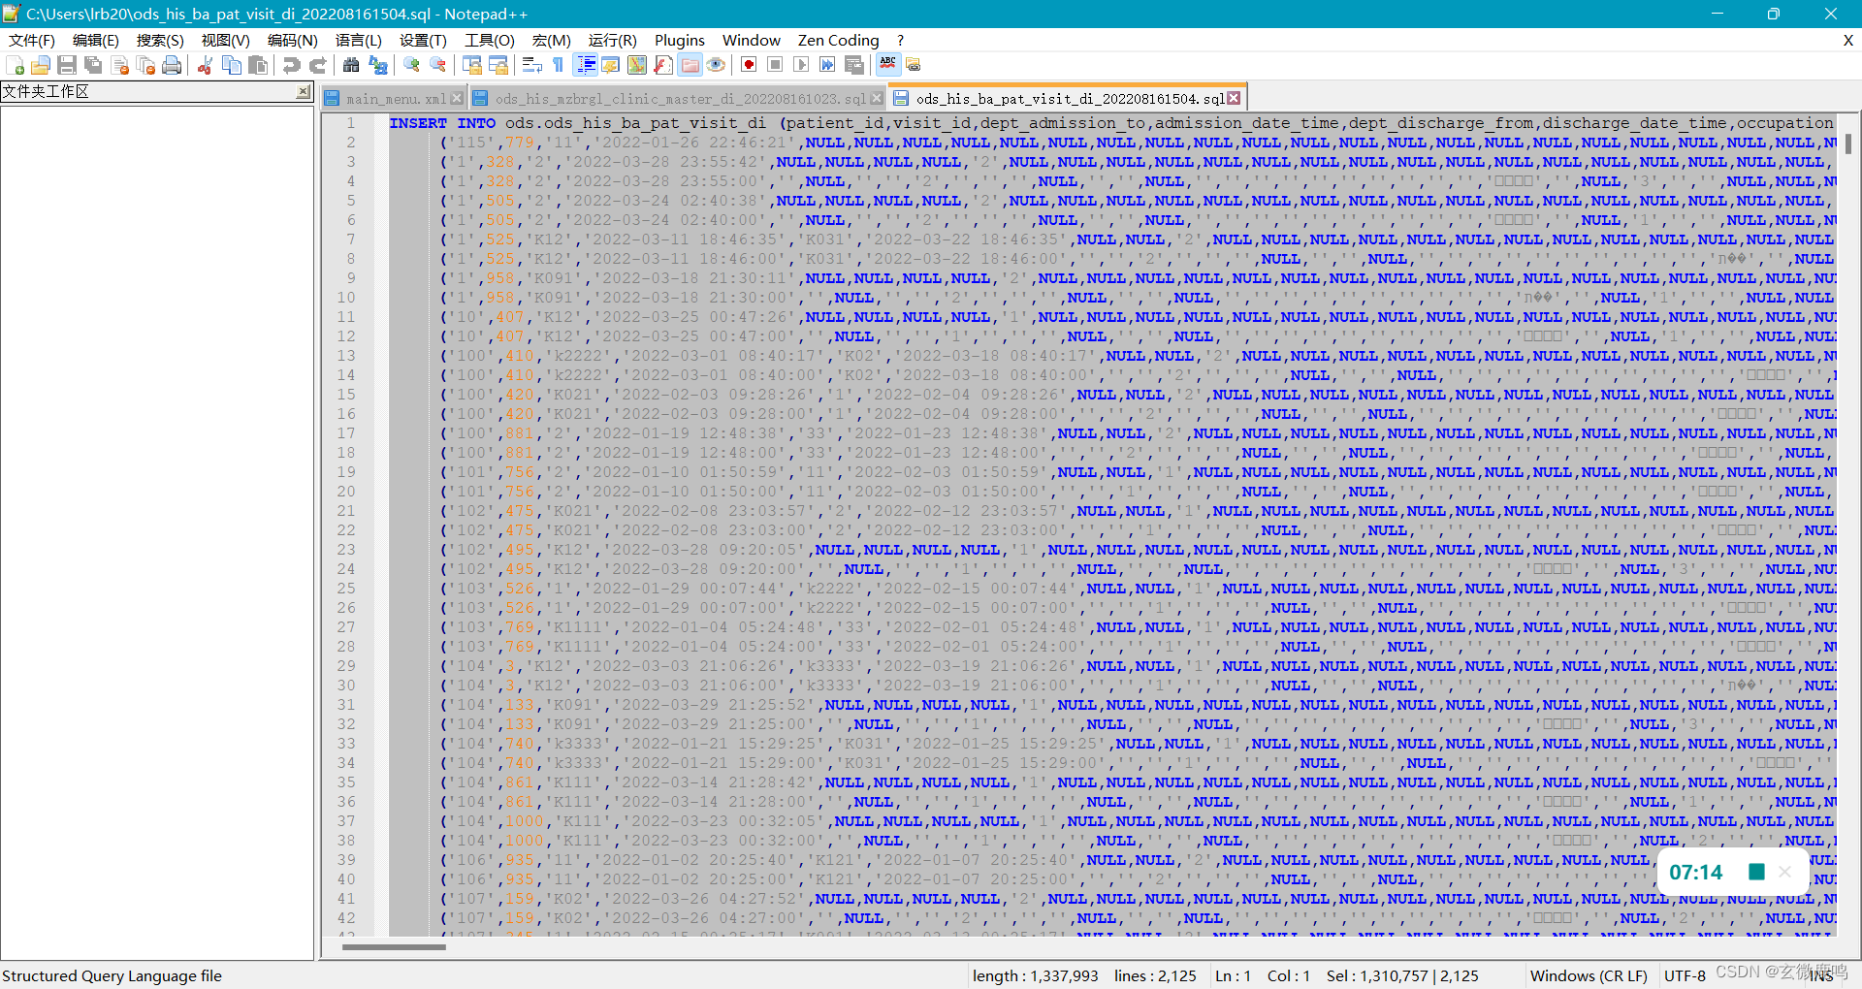Close the document with the menu-bar X
This screenshot has width=1862, height=989.
(1848, 40)
